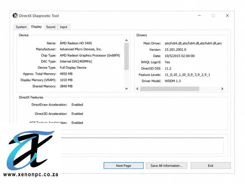Viewport: 245px width, 184px height.
Task: Click shared memory value '3840 MB'
Action: tap(66, 86)
